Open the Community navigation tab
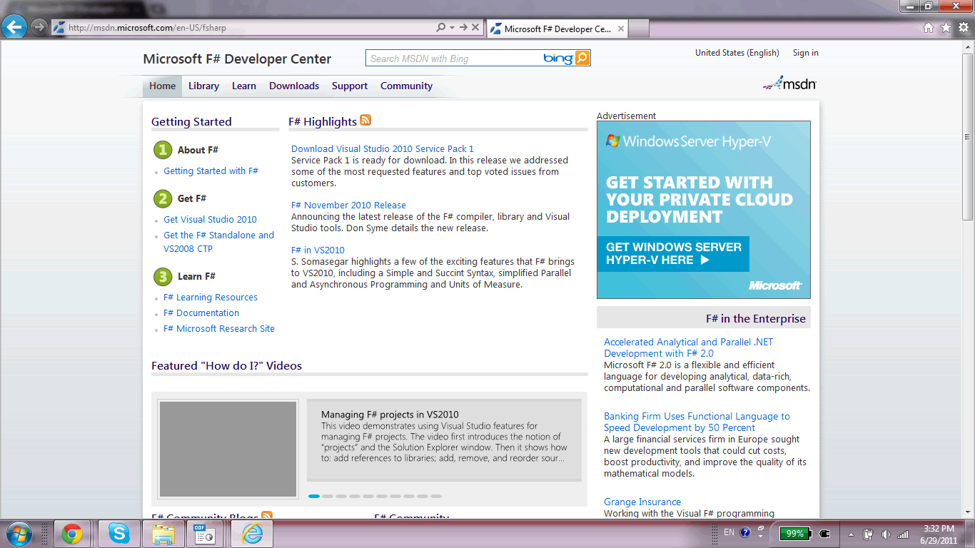 coord(406,86)
